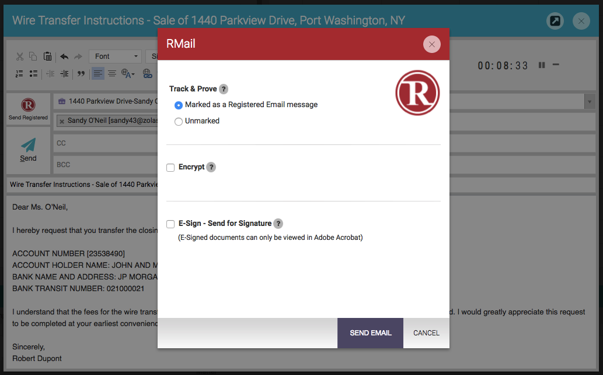
Task: Click the Cut scissors icon in toolbar
Action: pyautogui.click(x=20, y=56)
